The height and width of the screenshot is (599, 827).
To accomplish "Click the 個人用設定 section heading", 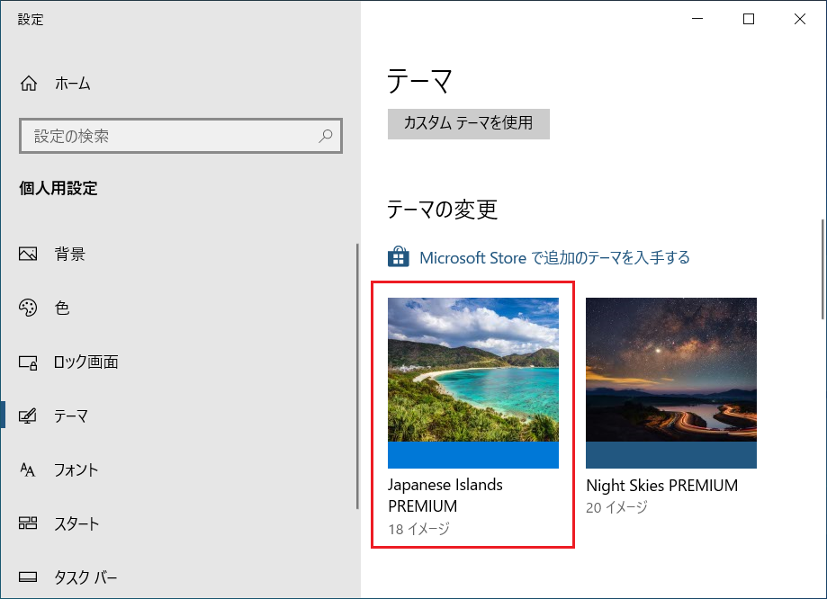I will 58,188.
